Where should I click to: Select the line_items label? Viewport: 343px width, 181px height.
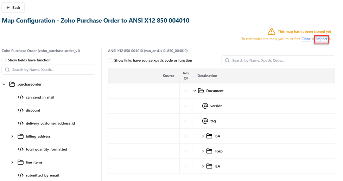(x=34, y=162)
